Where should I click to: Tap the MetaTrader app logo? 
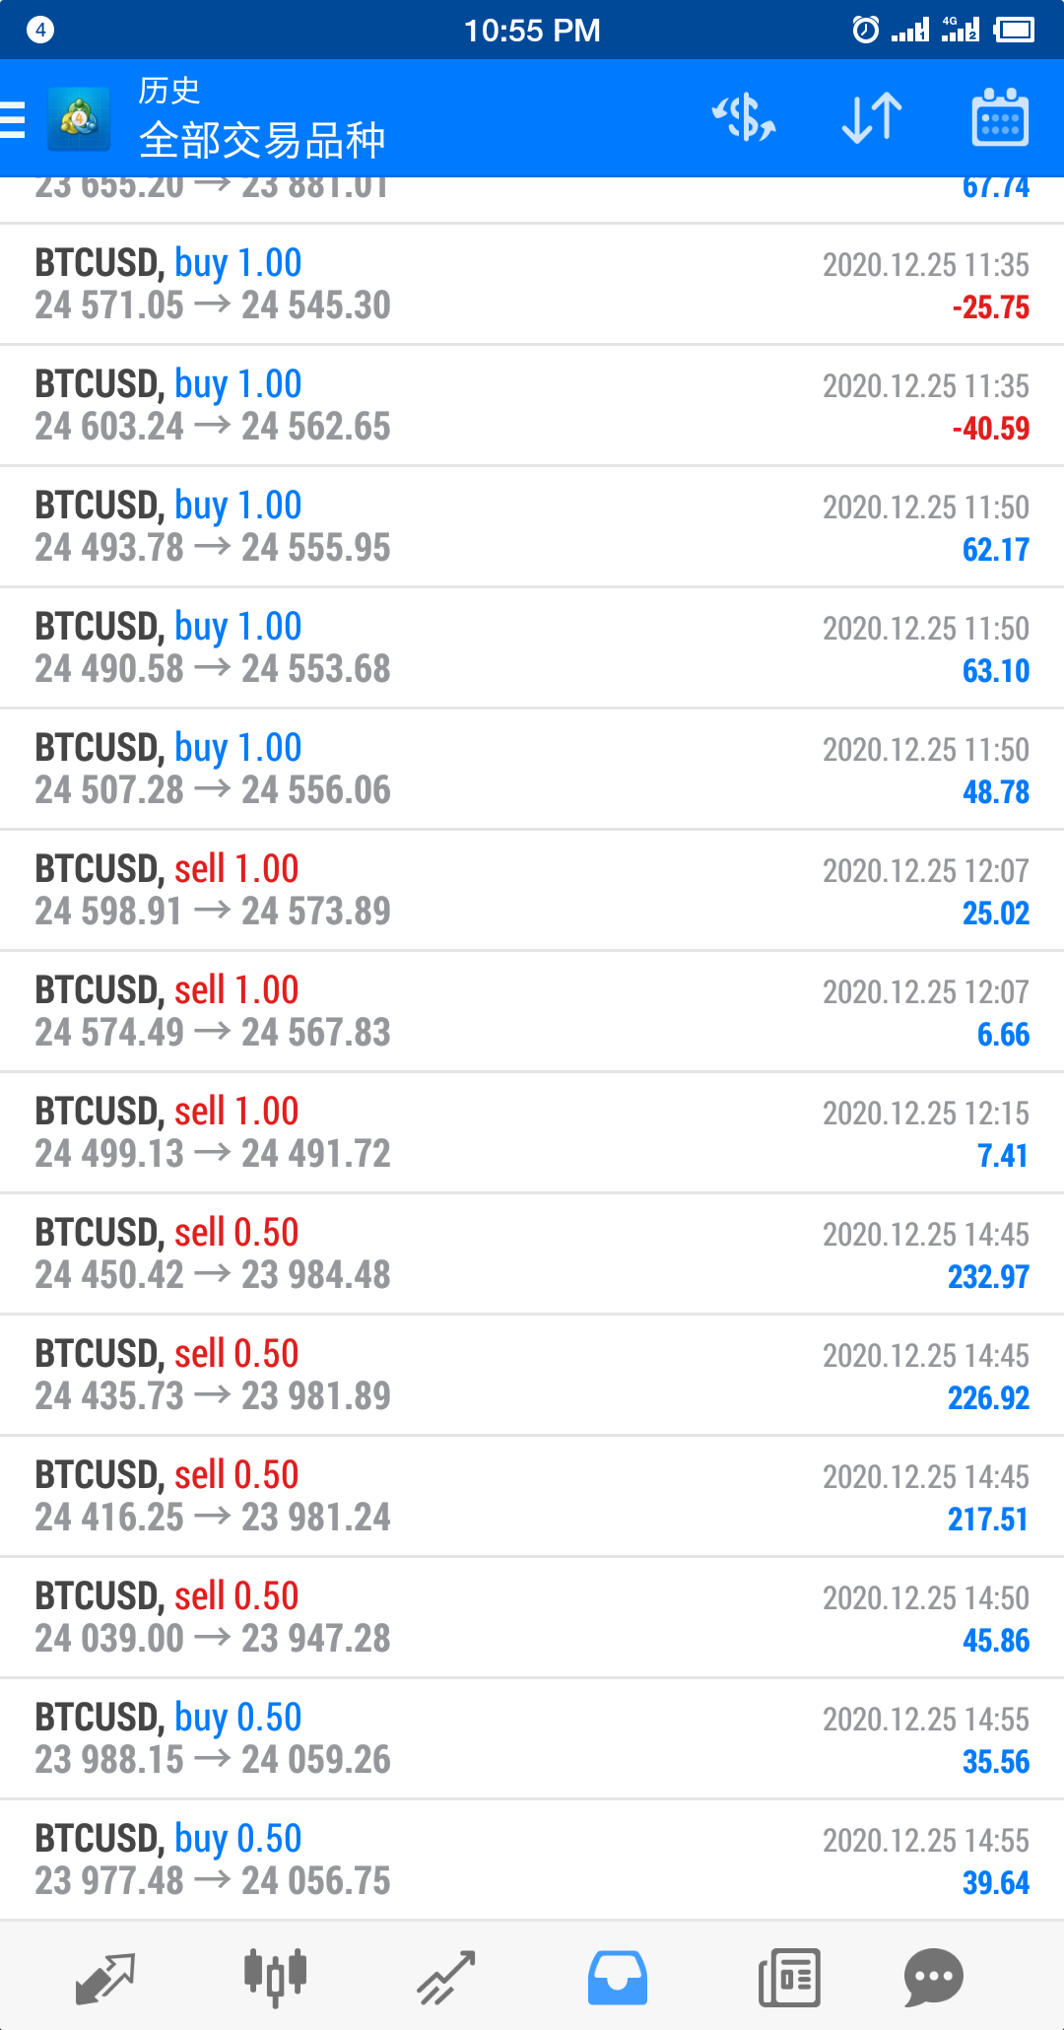pos(79,119)
